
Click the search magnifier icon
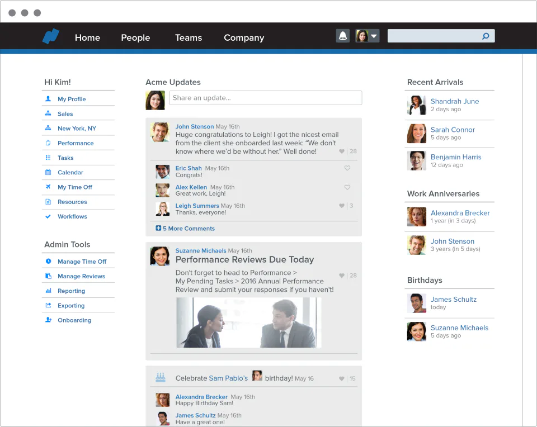(486, 36)
